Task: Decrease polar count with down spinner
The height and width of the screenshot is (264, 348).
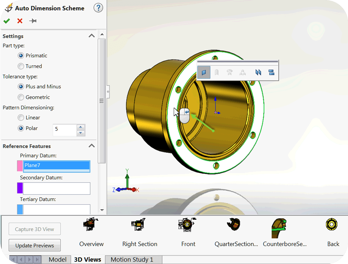Action: click(81, 133)
